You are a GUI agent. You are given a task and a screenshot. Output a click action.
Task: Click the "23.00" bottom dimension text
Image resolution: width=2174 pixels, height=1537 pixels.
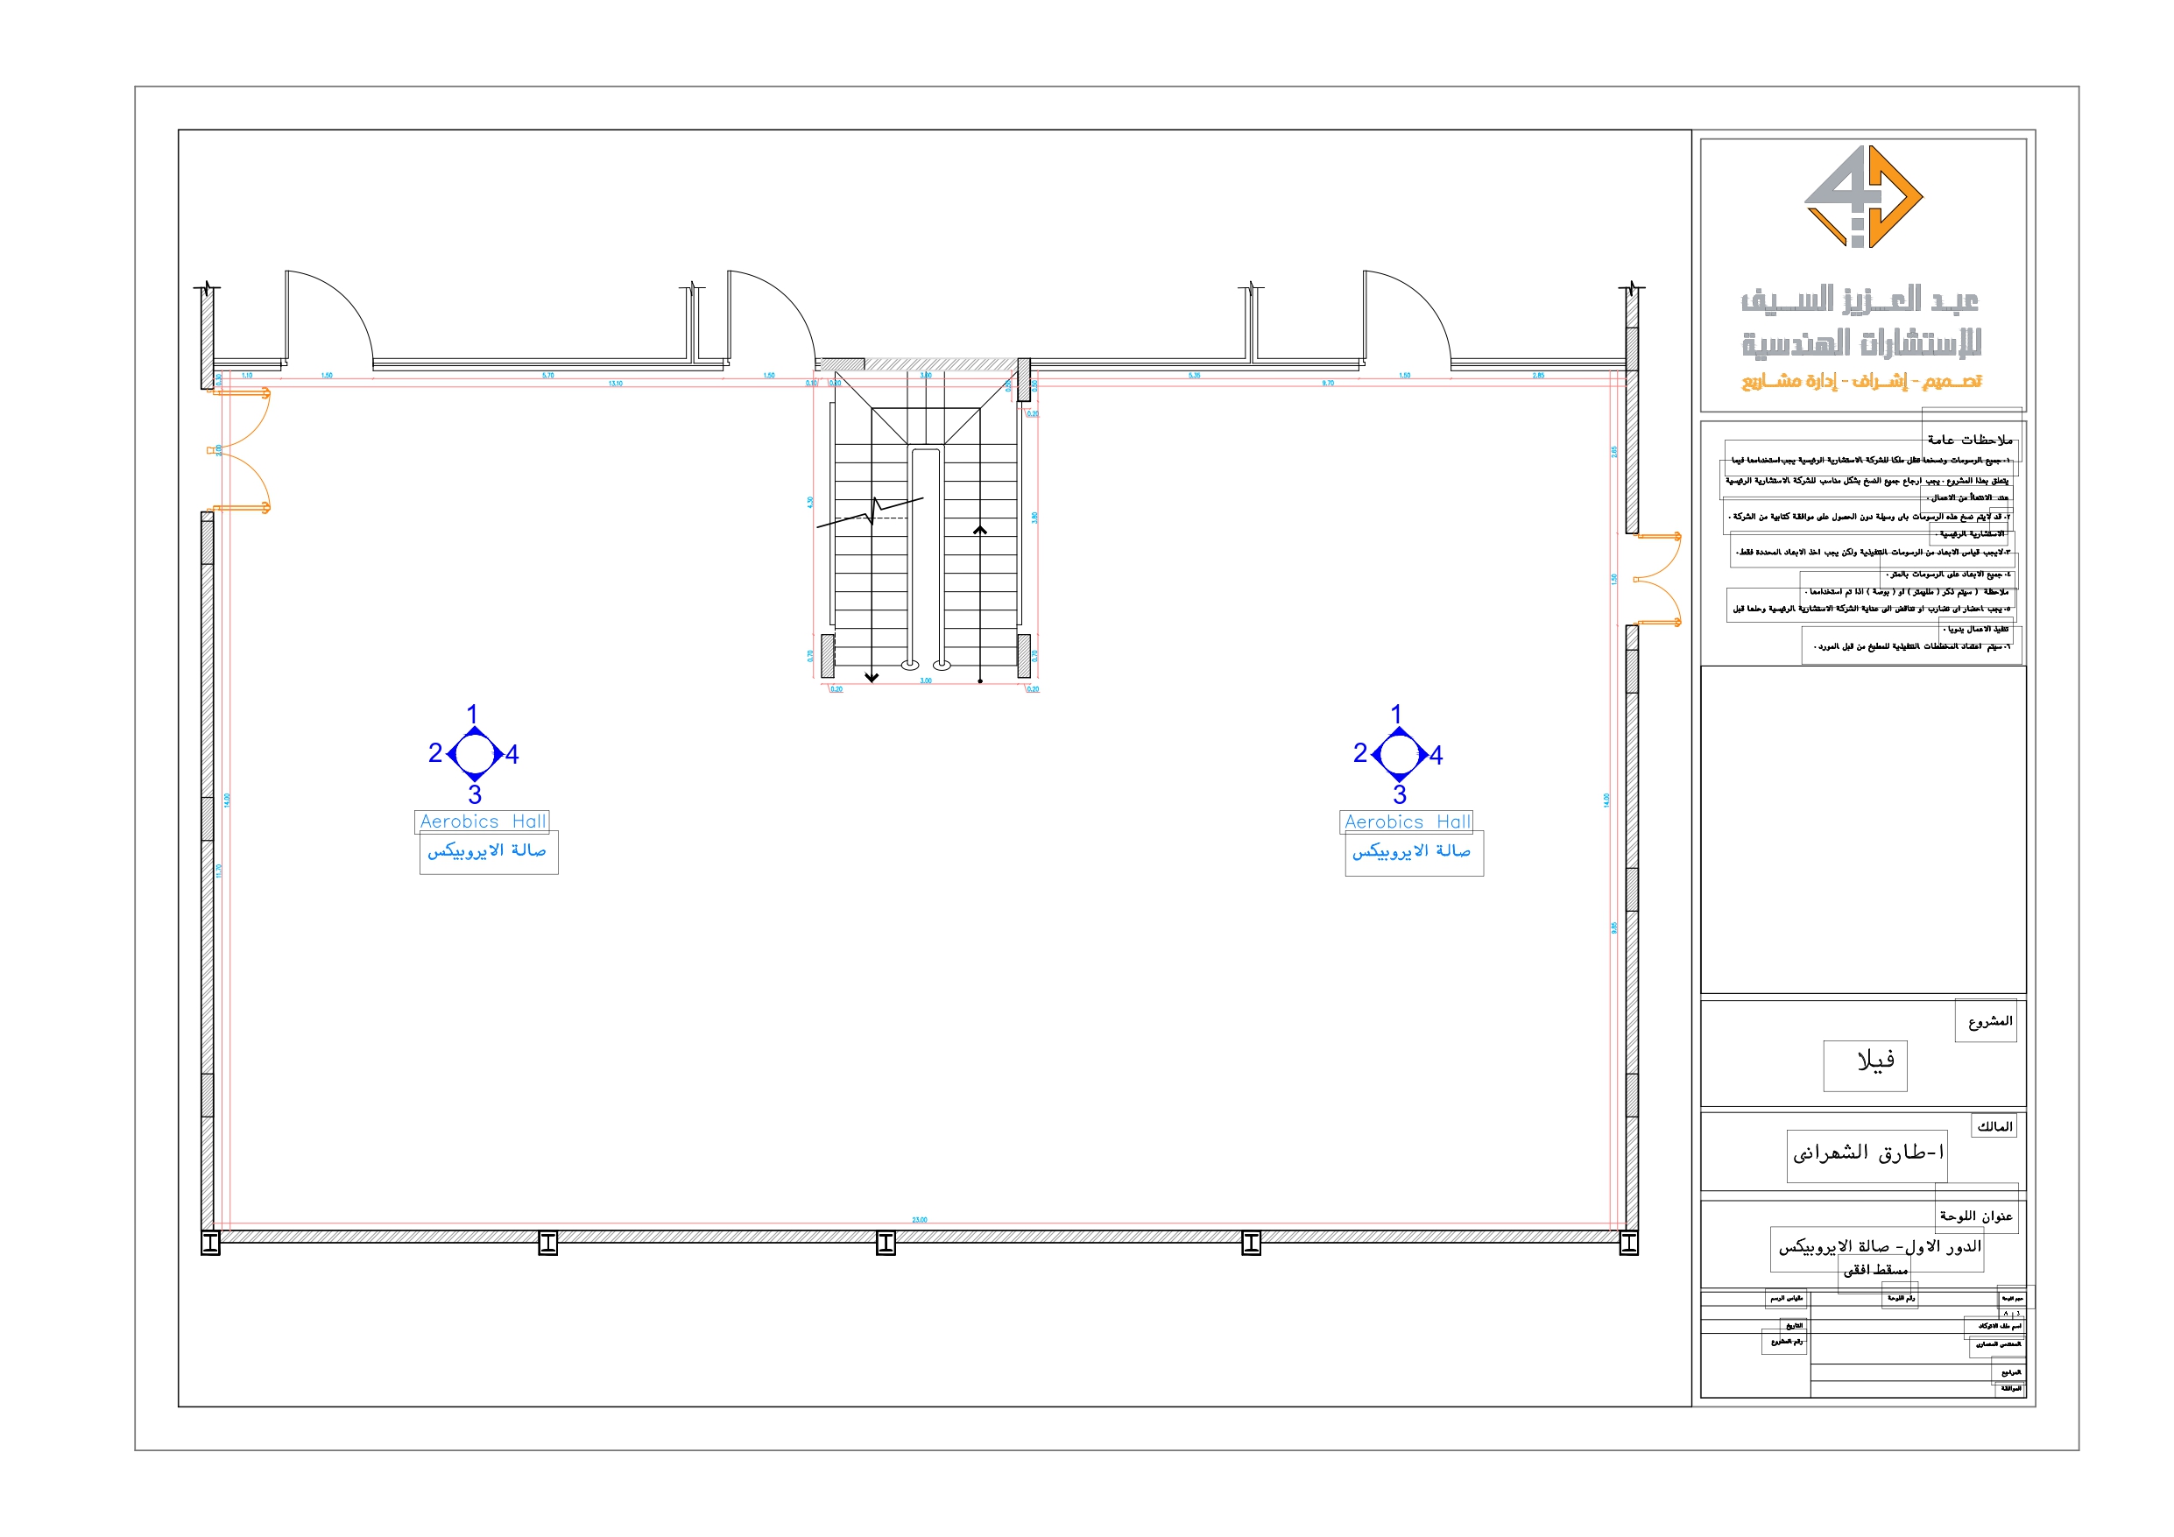(920, 1220)
